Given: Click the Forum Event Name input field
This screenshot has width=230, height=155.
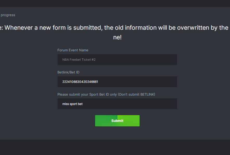Looking at the screenshot, I should [117, 60].
